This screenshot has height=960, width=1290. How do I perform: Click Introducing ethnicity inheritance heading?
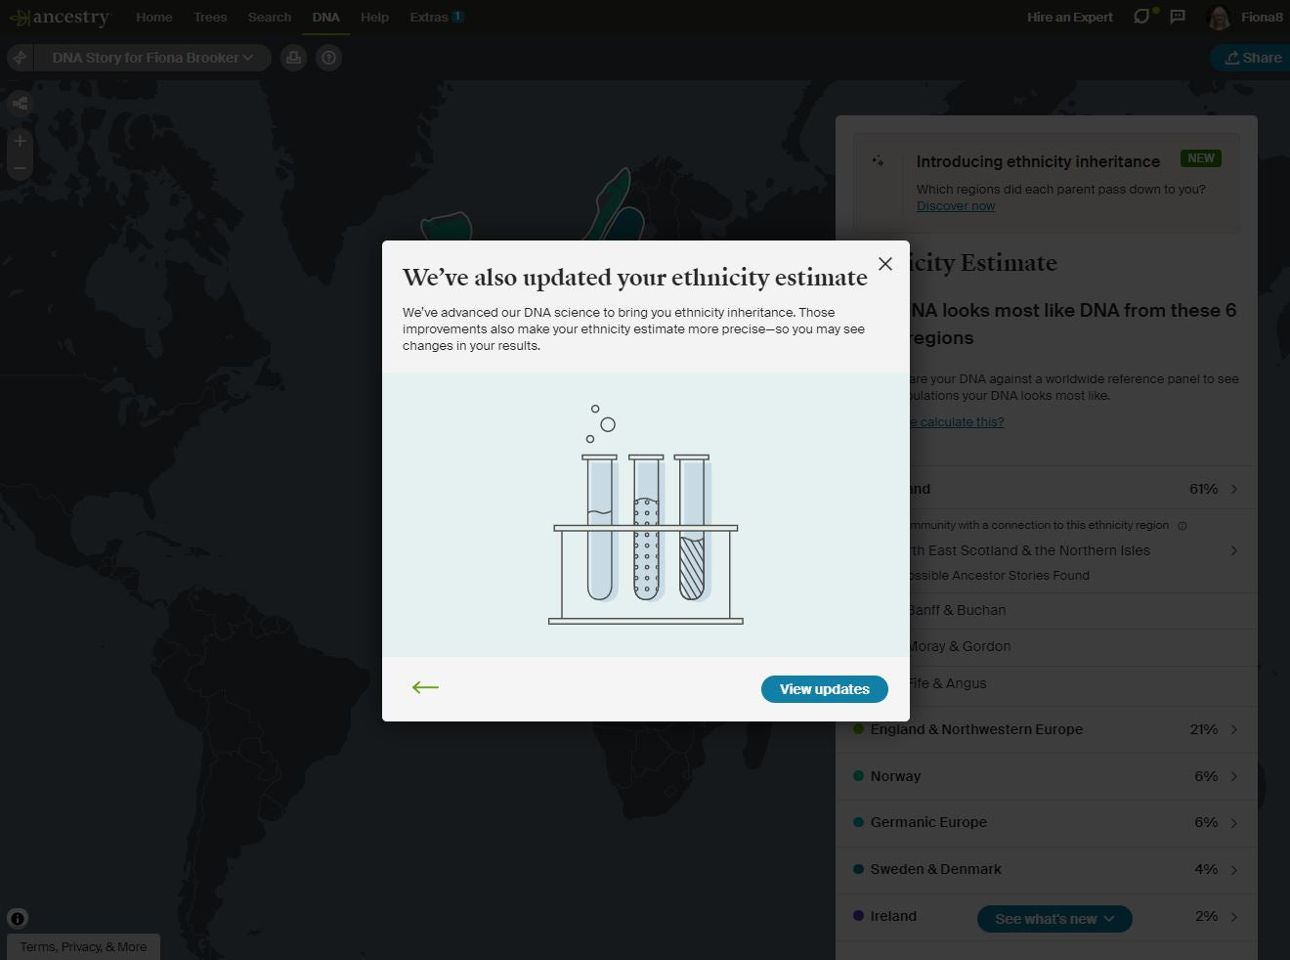(1038, 161)
